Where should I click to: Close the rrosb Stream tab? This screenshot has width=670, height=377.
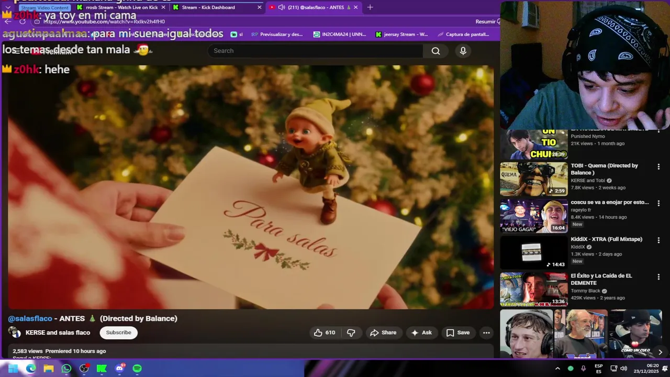[x=163, y=7]
